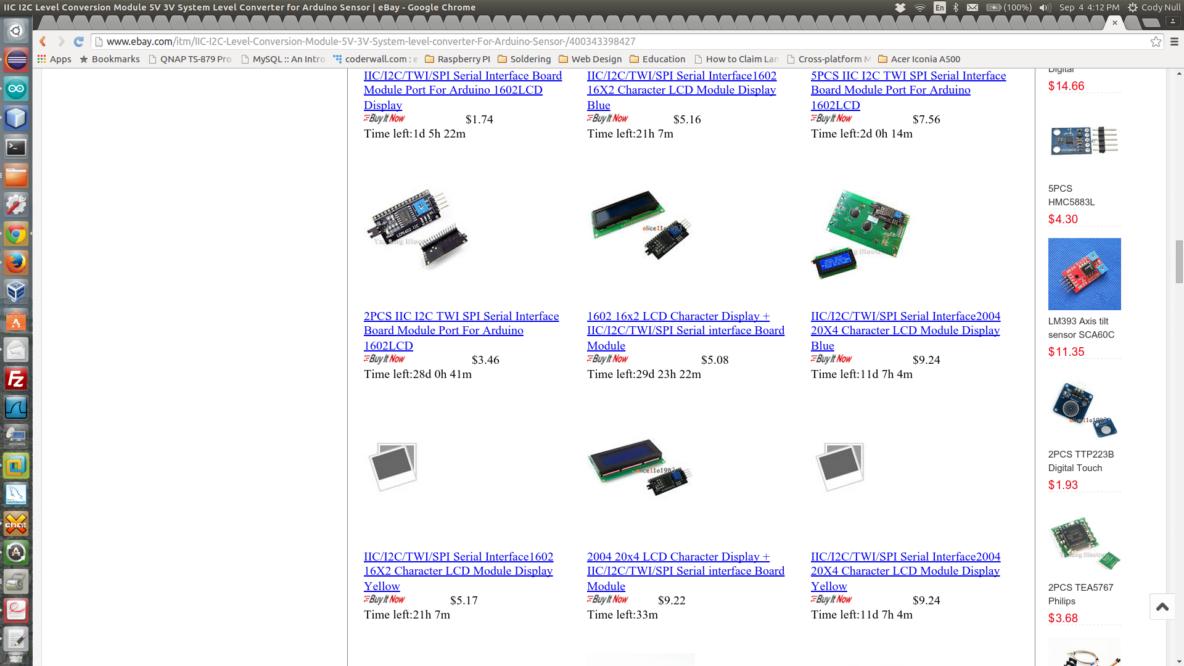Image resolution: width=1184 pixels, height=666 pixels.
Task: Open the How to Claim Lan bookmark
Action: pos(736,59)
